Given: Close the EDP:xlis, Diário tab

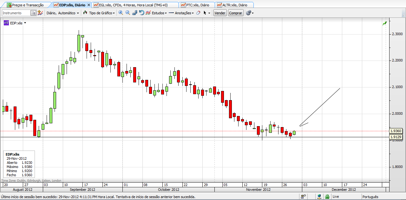Looking at the screenshot, I should [88, 5].
